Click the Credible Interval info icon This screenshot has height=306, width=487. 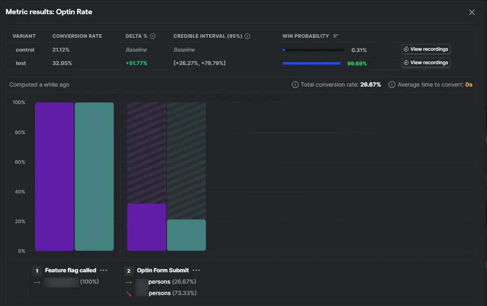247,36
